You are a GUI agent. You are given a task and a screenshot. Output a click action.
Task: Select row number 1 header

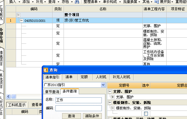click(x=11, y=20)
